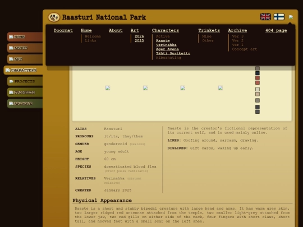Open the Characters link in sitemap
Screen dimensions: 303x227
165,30
